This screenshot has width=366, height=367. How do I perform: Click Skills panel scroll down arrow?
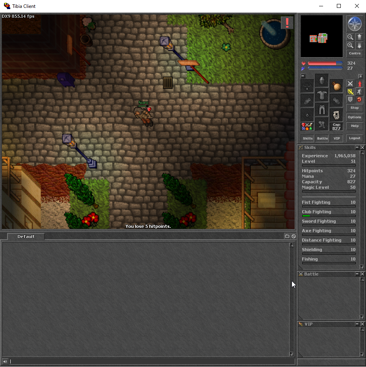(x=362, y=267)
